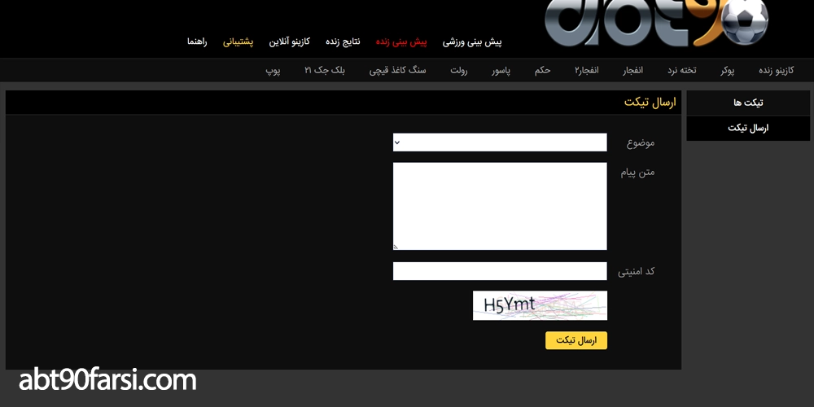This screenshot has height=407, width=814.
Task: Open پیش بینی زنده live betting menu
Action: click(x=401, y=41)
